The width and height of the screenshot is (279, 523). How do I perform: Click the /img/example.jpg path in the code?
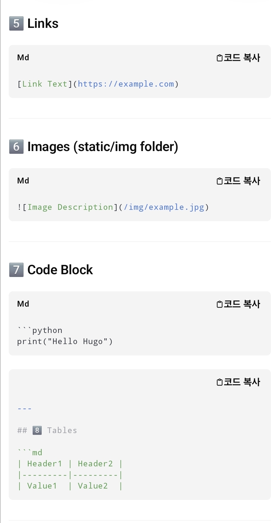click(x=164, y=207)
